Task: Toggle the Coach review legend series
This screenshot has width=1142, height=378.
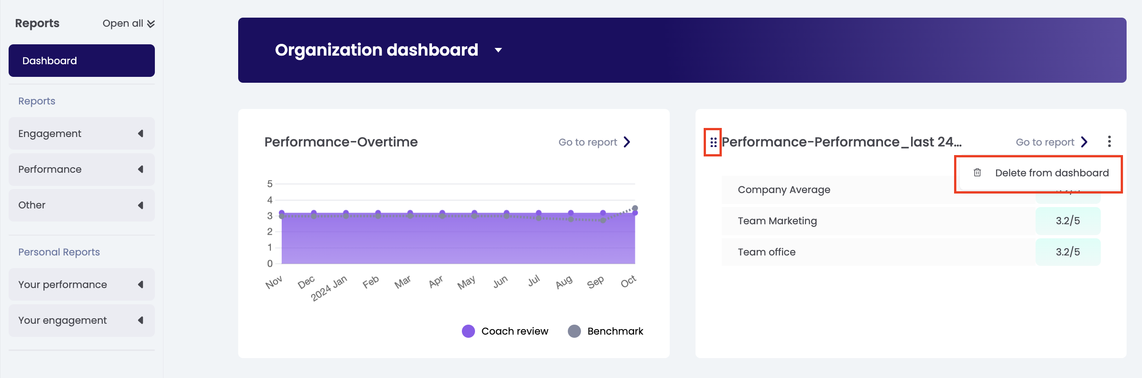Action: click(468, 331)
